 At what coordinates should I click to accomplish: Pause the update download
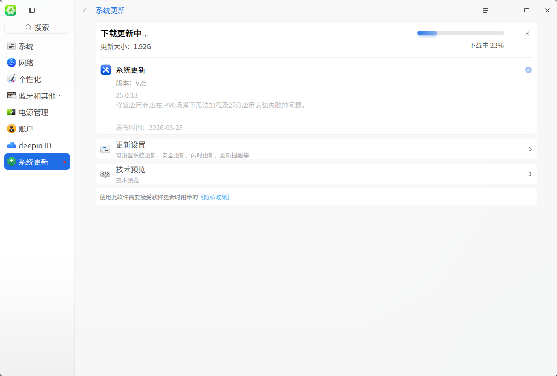click(513, 33)
